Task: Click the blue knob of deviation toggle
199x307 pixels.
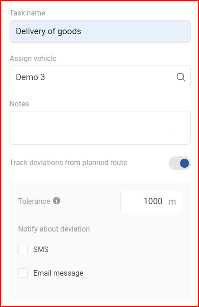Action: click(184, 163)
